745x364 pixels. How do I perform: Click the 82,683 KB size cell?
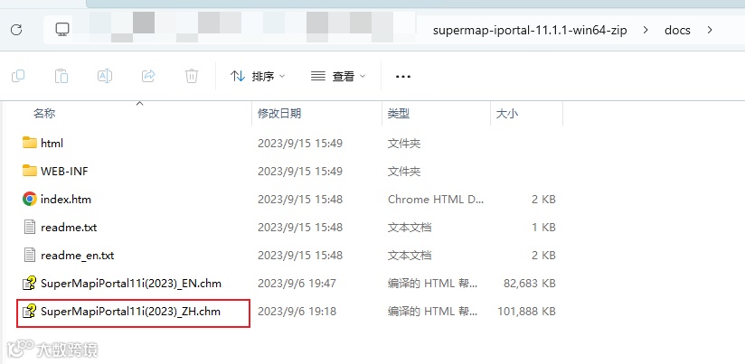pos(529,284)
